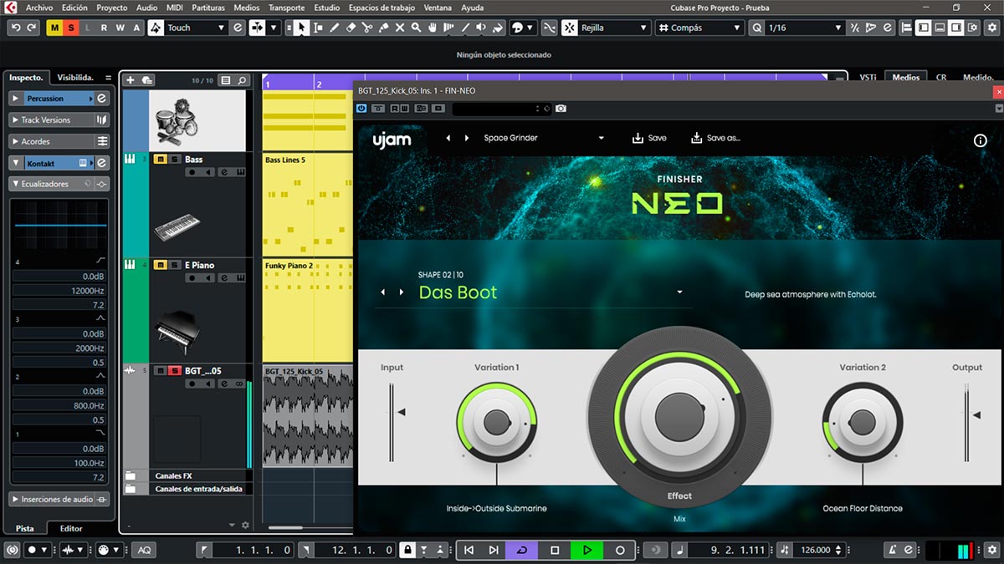This screenshot has height=564, width=1004.
Task: Open the FINISHER NEO info icon
Action: (981, 140)
